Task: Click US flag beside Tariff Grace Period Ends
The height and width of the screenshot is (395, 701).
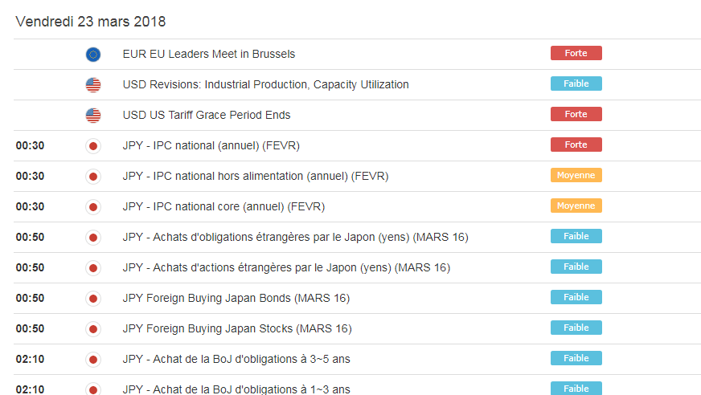Action: [x=93, y=115]
